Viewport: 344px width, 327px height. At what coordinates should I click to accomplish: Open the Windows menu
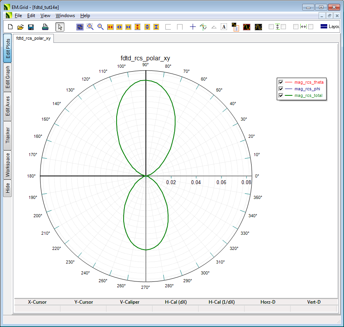(65, 16)
